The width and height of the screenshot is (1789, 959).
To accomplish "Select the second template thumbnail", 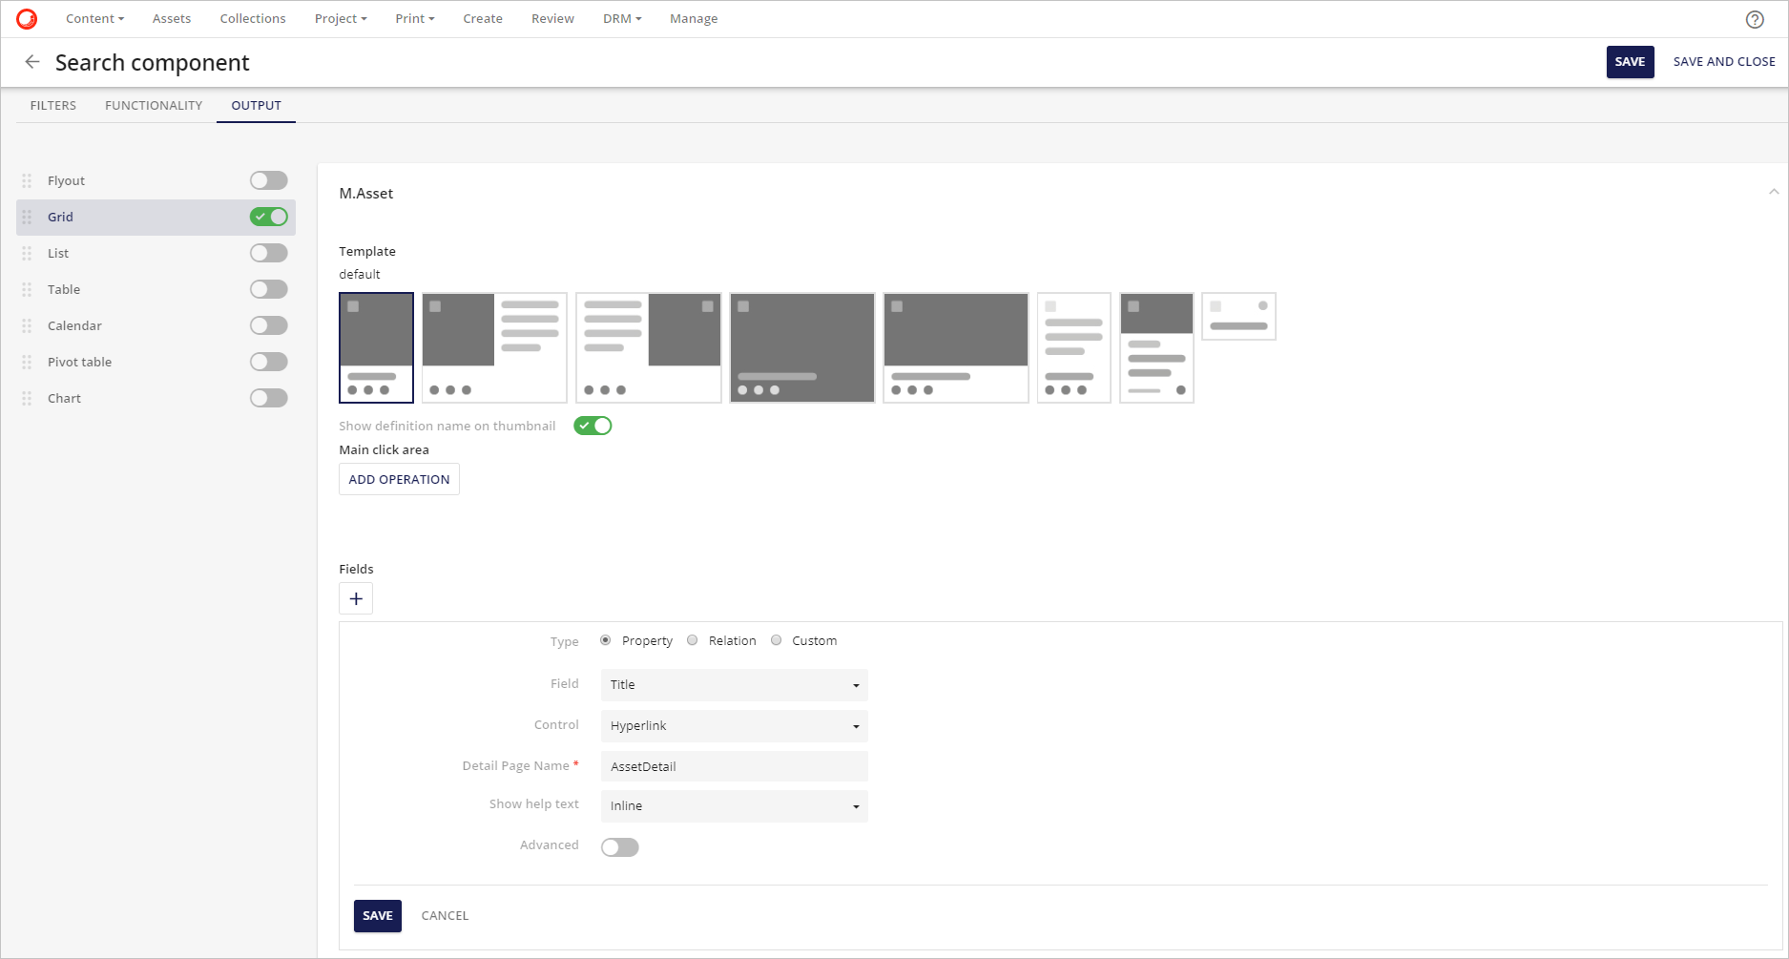I will (493, 347).
